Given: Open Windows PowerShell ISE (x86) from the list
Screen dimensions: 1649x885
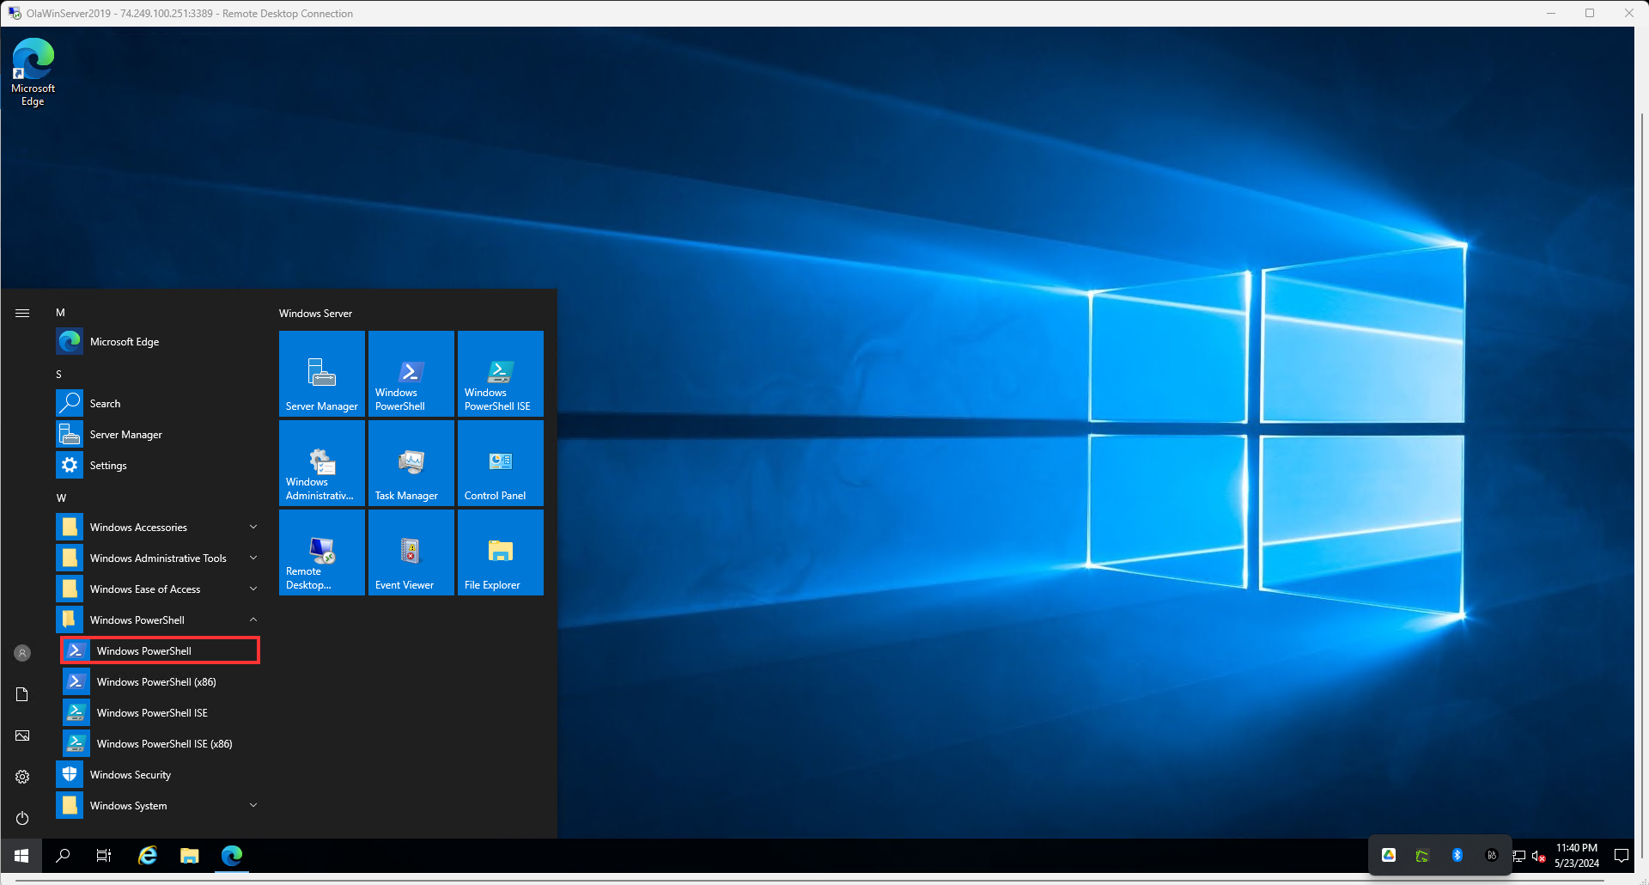Looking at the screenshot, I should [x=160, y=744].
